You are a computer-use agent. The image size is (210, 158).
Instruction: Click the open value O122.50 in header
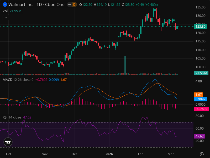(86, 5)
